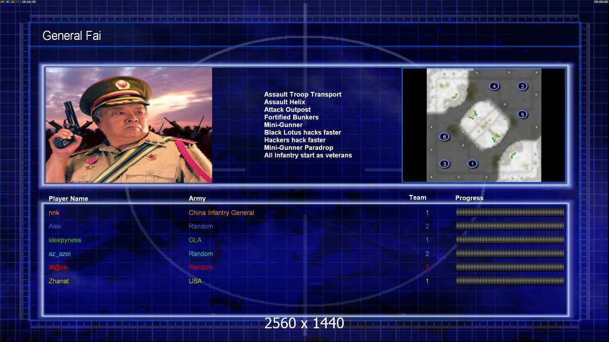
Task: Click start position 2 marker on minimap
Action: pyautogui.click(x=522, y=86)
